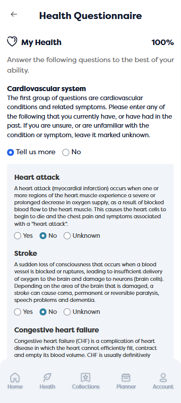Open the Account profile icon
181x403 pixels.
click(x=163, y=377)
